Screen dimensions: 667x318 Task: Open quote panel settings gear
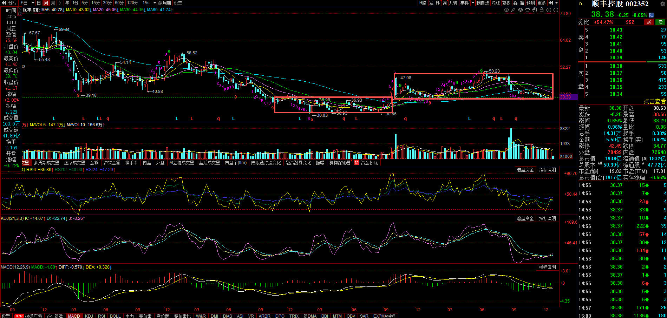click(x=663, y=4)
